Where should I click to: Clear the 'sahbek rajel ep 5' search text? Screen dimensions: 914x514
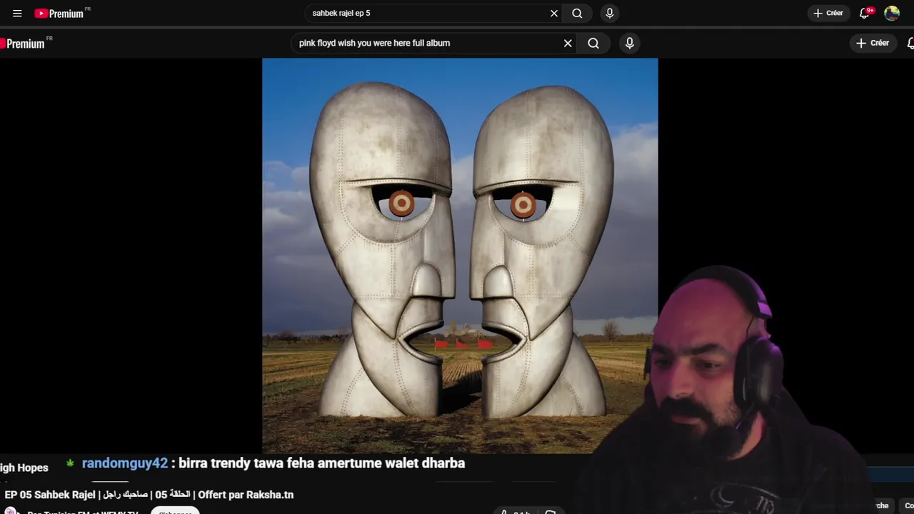[553, 13]
